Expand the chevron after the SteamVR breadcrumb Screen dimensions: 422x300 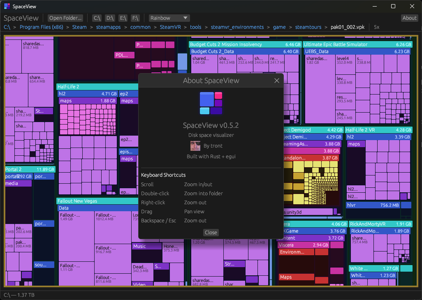click(x=185, y=27)
